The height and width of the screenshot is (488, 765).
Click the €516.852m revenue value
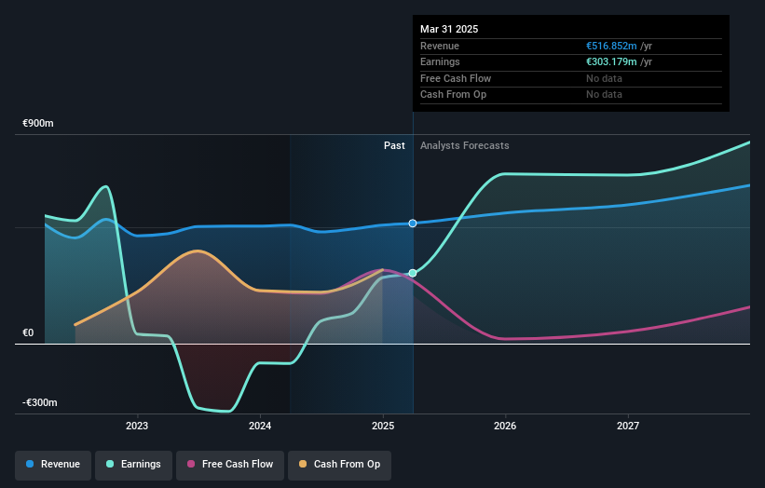click(611, 46)
